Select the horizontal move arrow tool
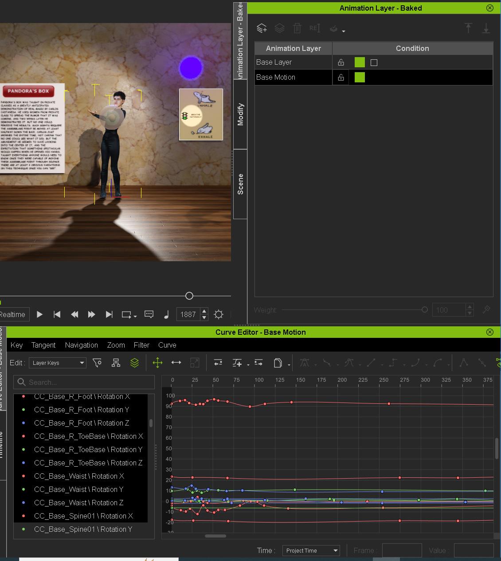Viewport: 501px width, 561px height. click(176, 363)
